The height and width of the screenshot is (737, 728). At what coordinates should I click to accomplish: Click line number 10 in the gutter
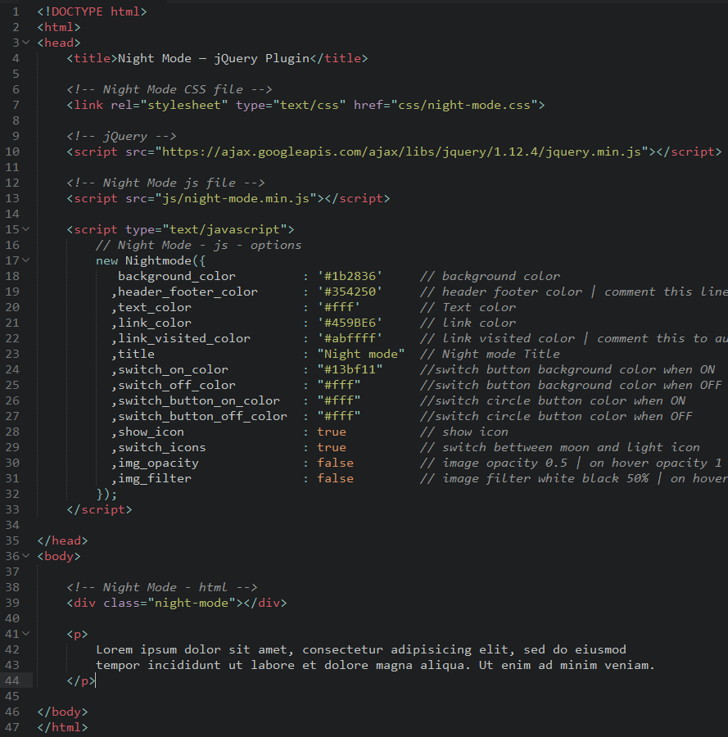point(12,151)
